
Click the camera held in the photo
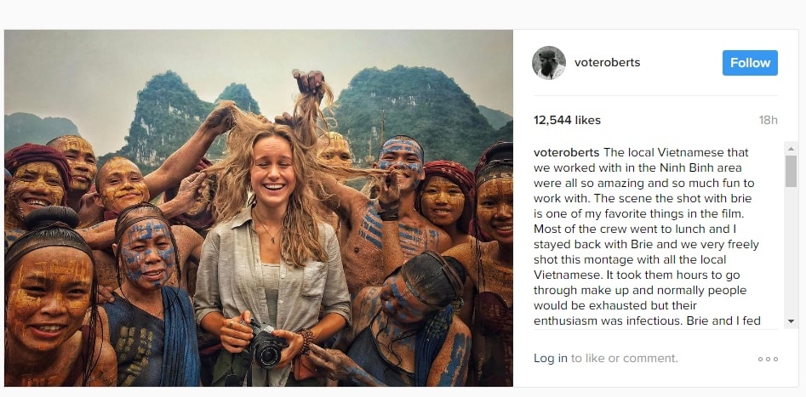click(266, 346)
